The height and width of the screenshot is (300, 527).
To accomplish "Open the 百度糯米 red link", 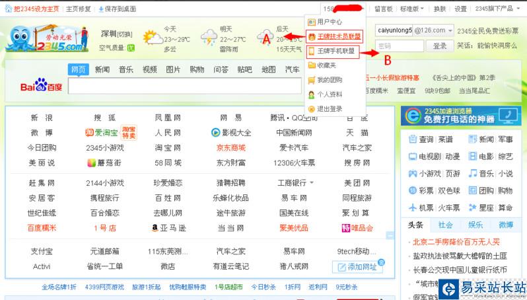I will 42,228.
